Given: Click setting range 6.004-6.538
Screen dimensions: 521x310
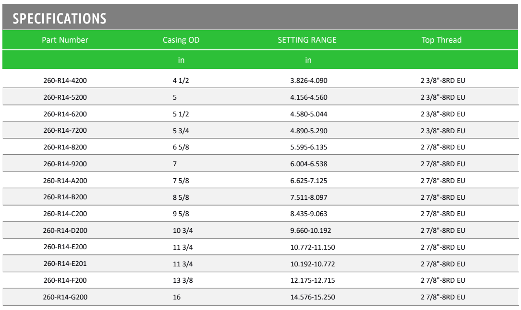Looking at the screenshot, I should 309,164.
